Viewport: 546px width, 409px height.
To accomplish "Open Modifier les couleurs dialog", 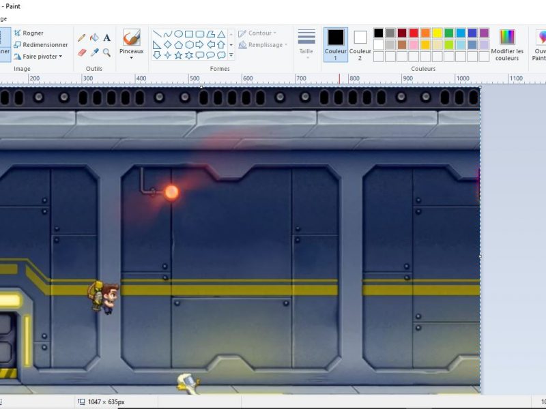I will tap(507, 45).
